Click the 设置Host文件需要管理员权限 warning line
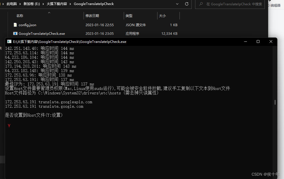Screen dimensions: 284x179 point(118,88)
